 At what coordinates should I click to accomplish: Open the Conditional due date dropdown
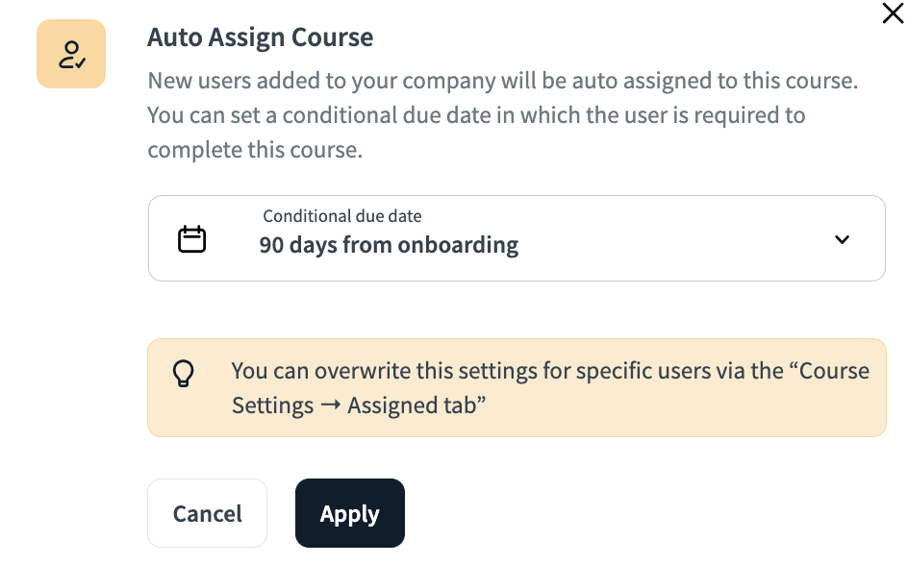pos(516,238)
